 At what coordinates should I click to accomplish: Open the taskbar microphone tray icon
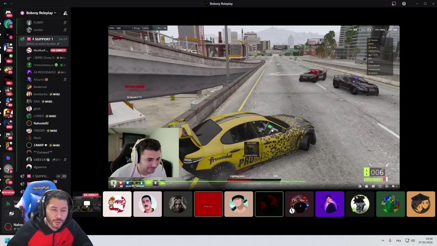pyautogui.click(x=390, y=241)
